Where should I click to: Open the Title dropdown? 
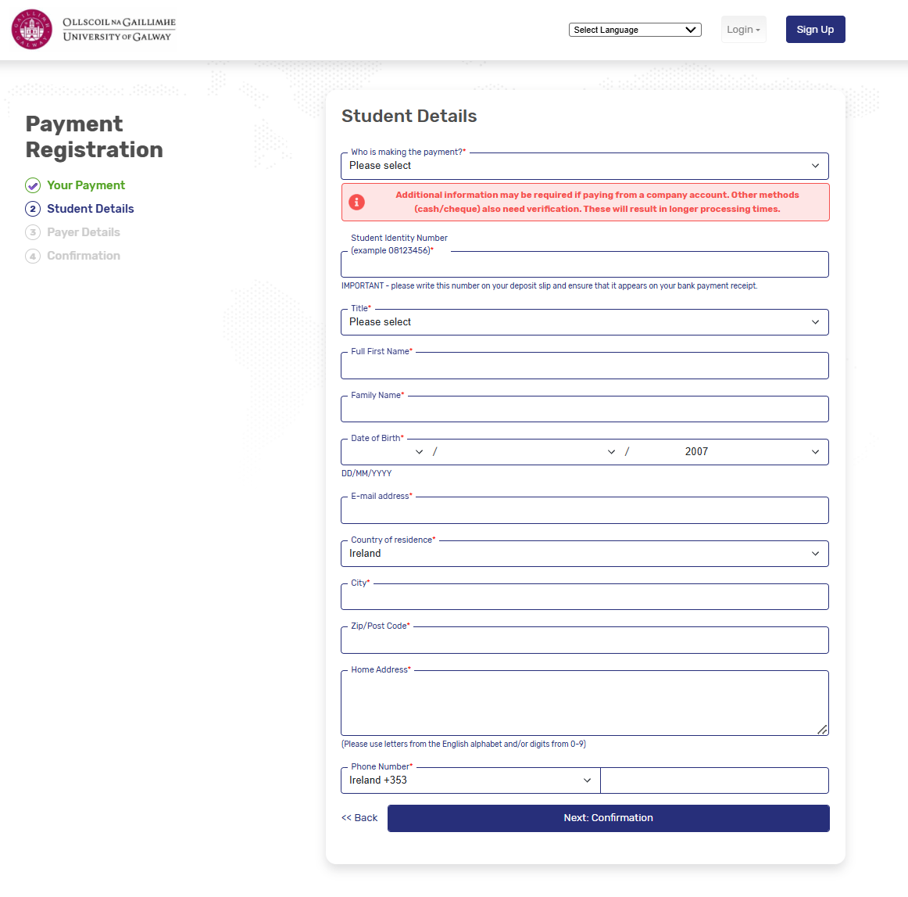tap(584, 322)
